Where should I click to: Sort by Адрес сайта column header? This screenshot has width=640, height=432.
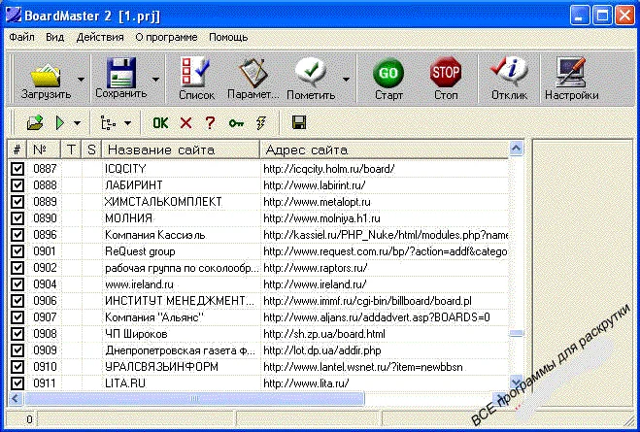click(385, 150)
